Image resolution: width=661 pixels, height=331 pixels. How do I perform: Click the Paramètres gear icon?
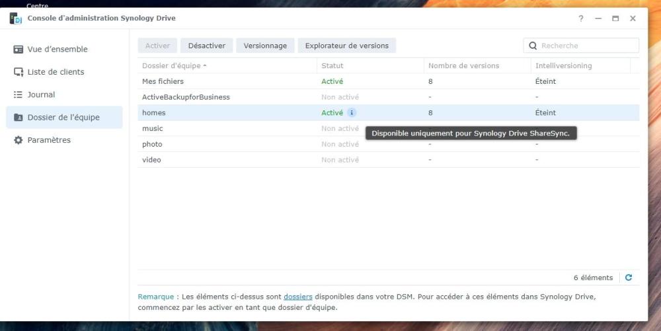point(18,140)
